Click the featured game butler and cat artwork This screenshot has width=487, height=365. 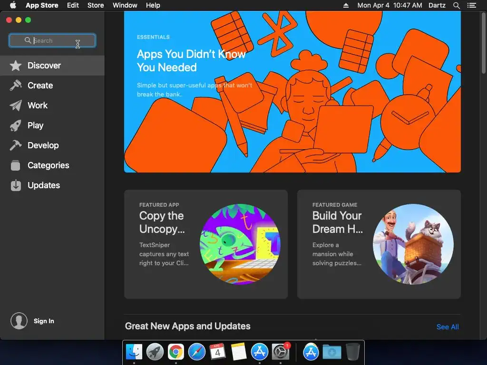click(413, 244)
